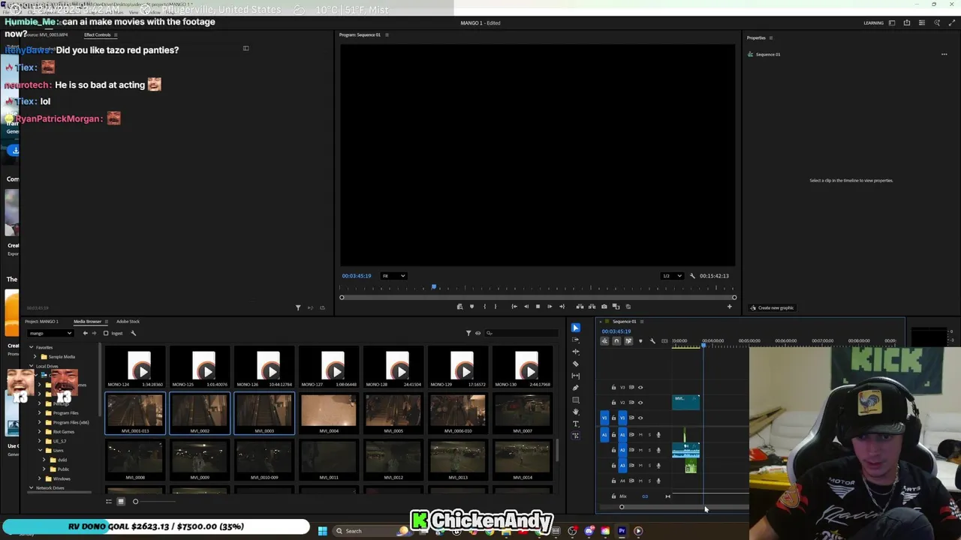The height and width of the screenshot is (540, 961).
Task: Select the Selection tool in timeline toolbar
Action: [576, 328]
